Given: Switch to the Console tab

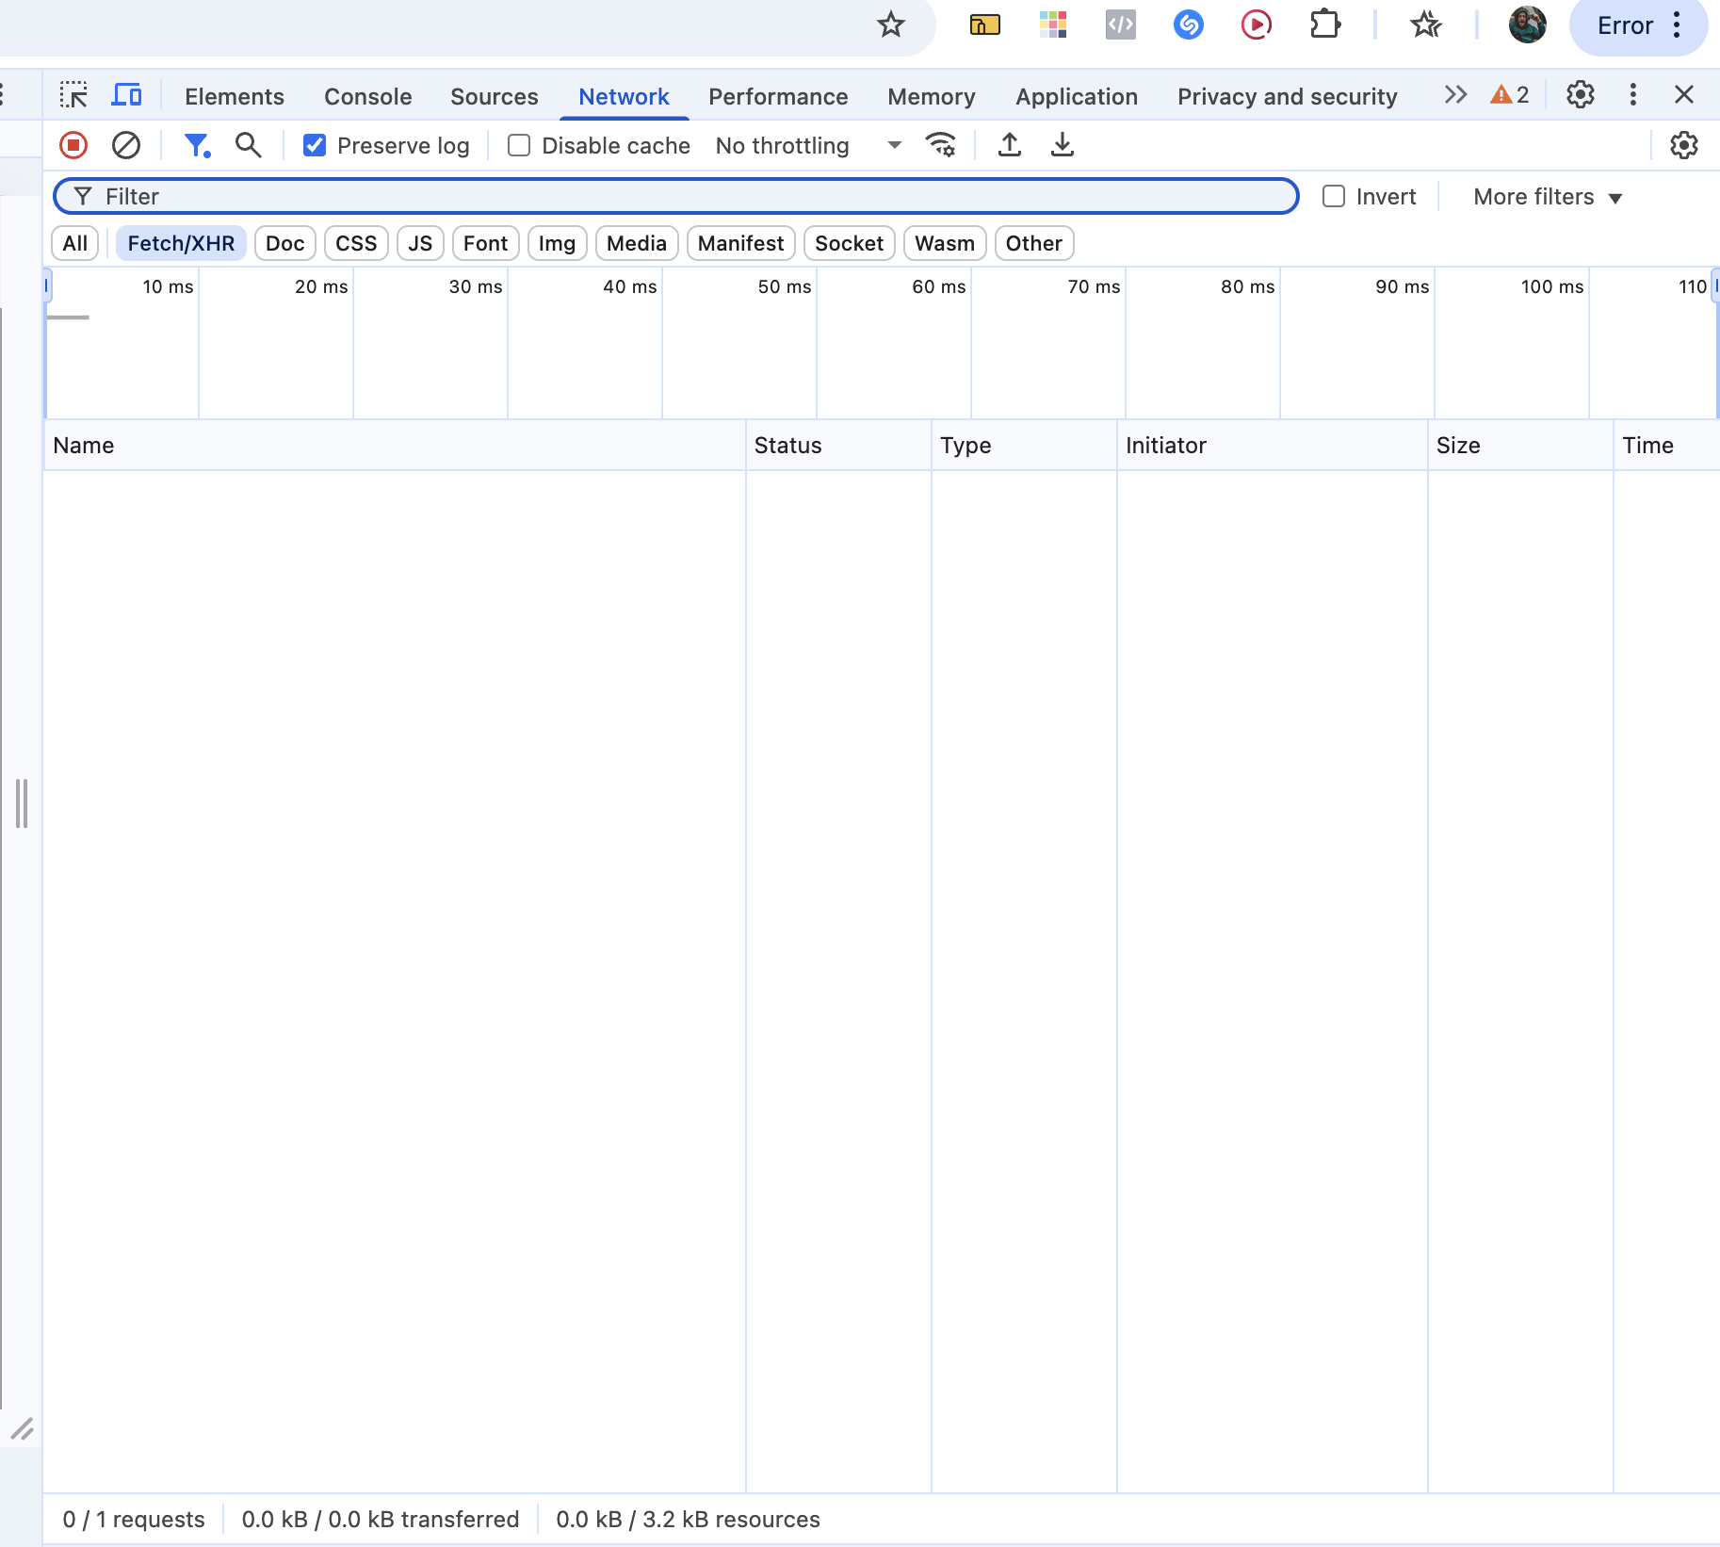Looking at the screenshot, I should point(367,96).
